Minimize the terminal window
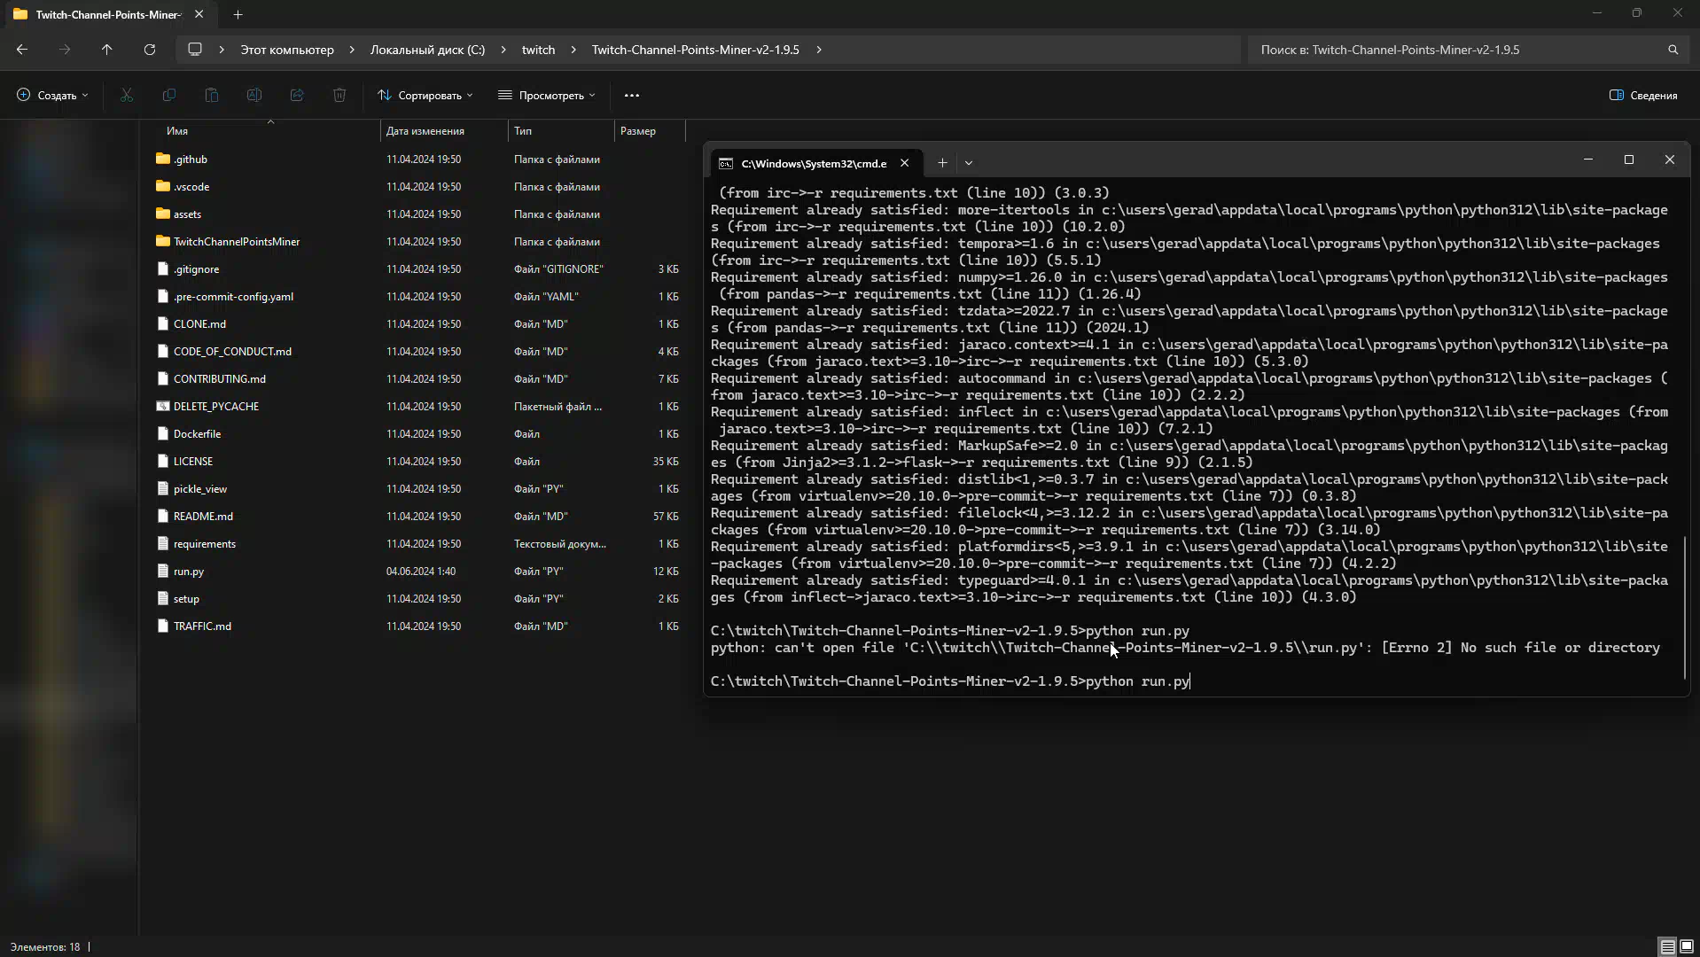 pos(1587,159)
